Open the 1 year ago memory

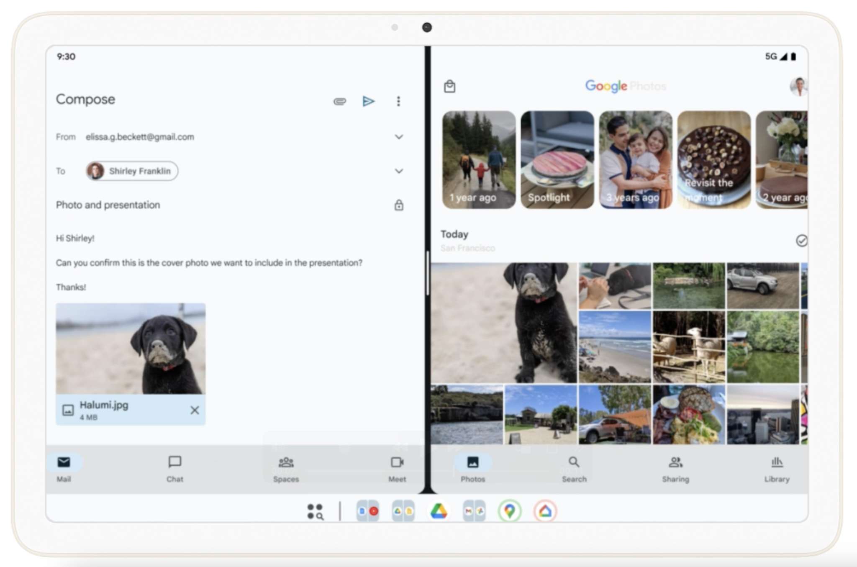coord(479,159)
